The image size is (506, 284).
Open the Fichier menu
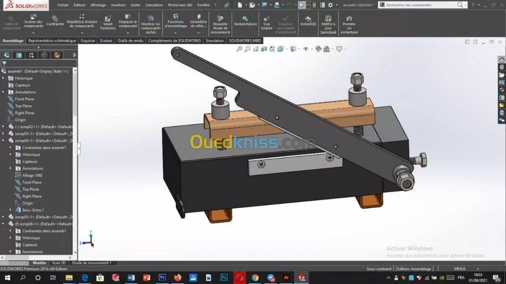pyautogui.click(x=63, y=5)
